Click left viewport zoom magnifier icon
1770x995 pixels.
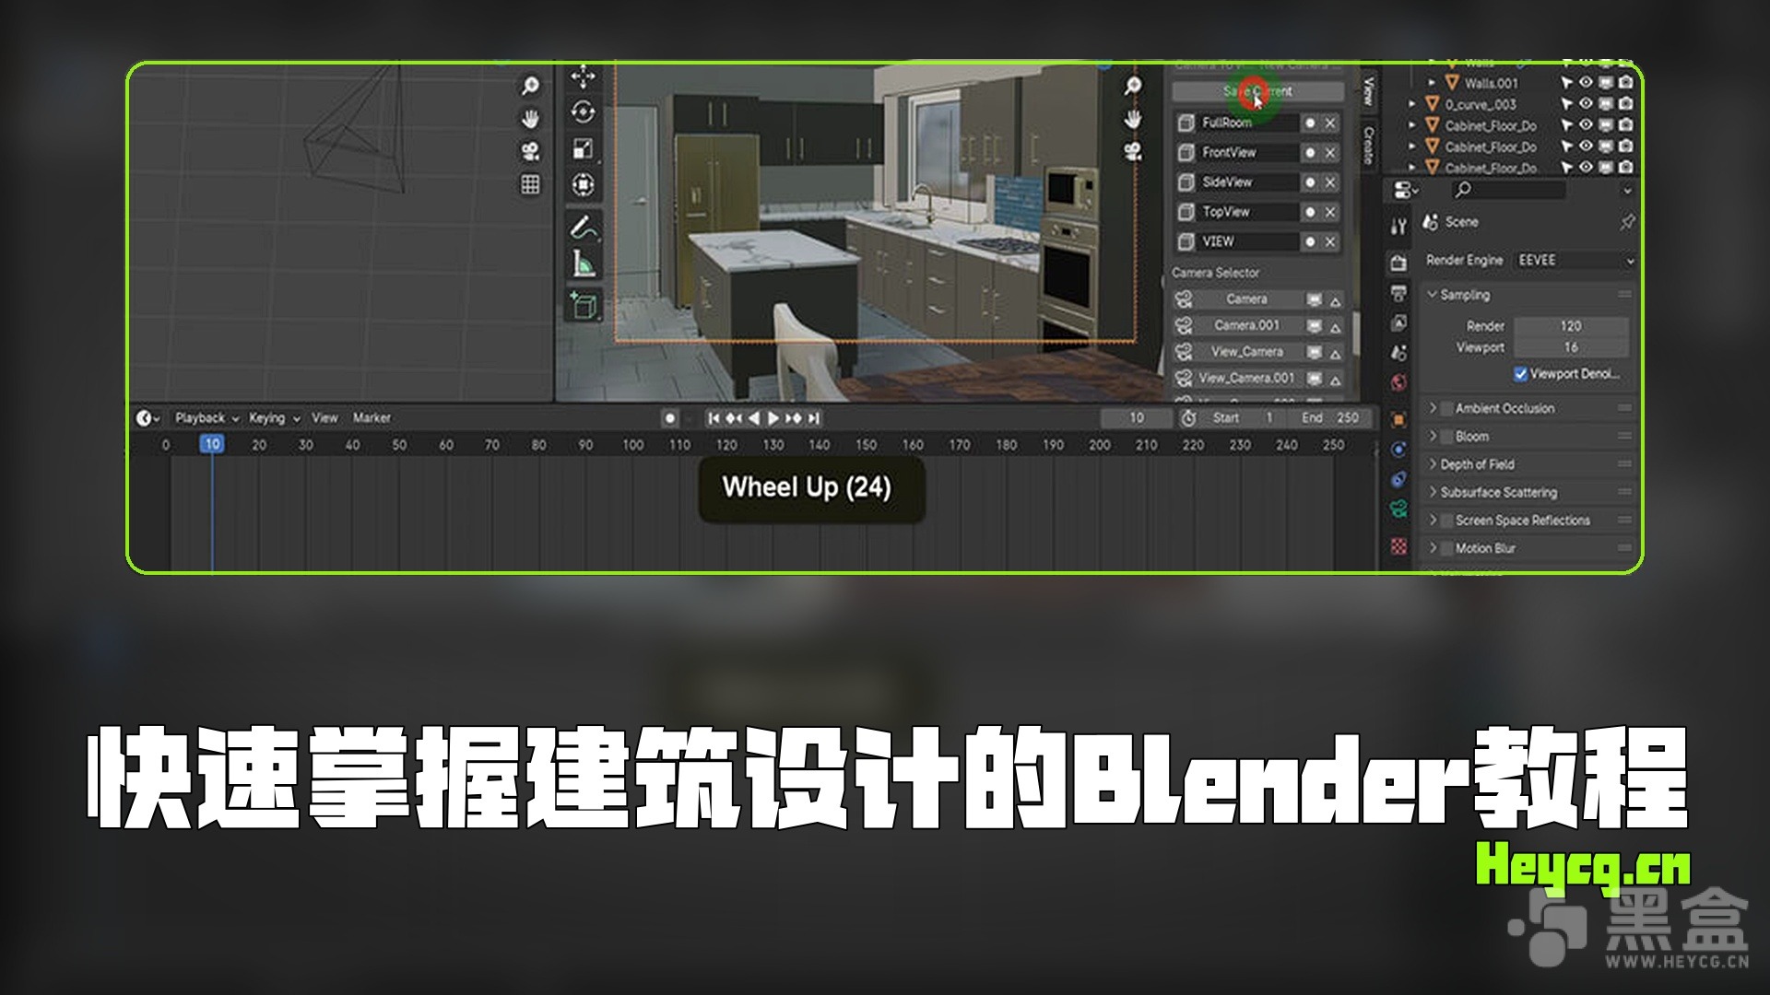click(x=530, y=87)
